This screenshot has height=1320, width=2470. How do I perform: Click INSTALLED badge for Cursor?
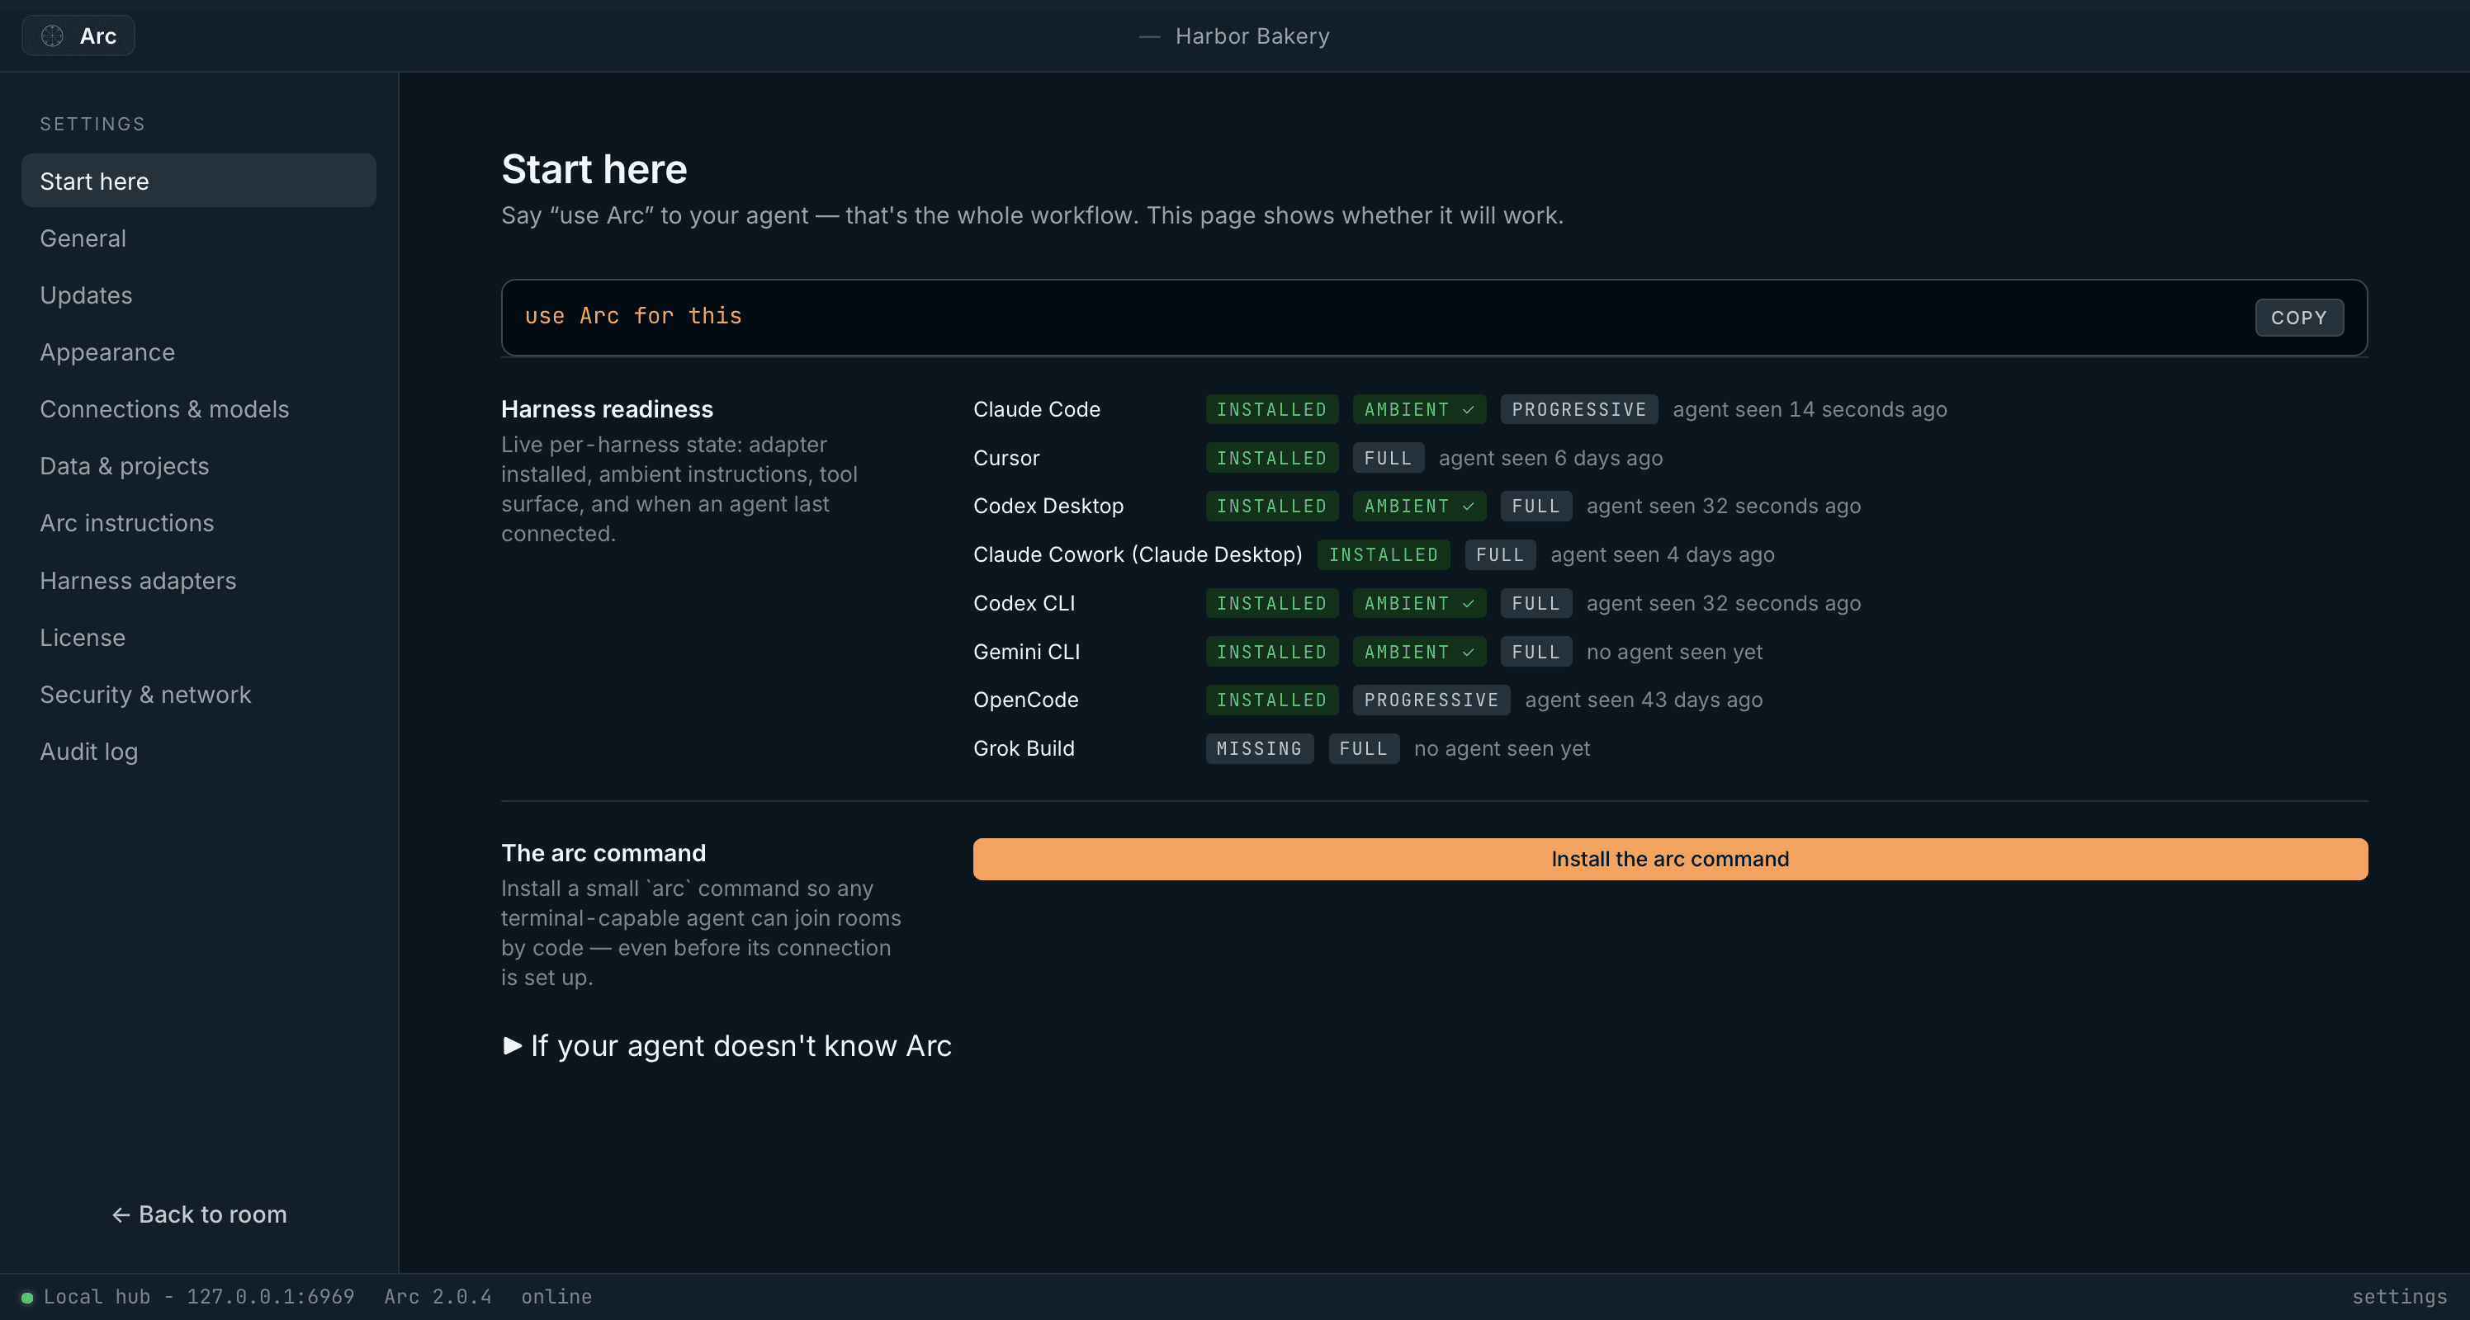pyautogui.click(x=1271, y=459)
